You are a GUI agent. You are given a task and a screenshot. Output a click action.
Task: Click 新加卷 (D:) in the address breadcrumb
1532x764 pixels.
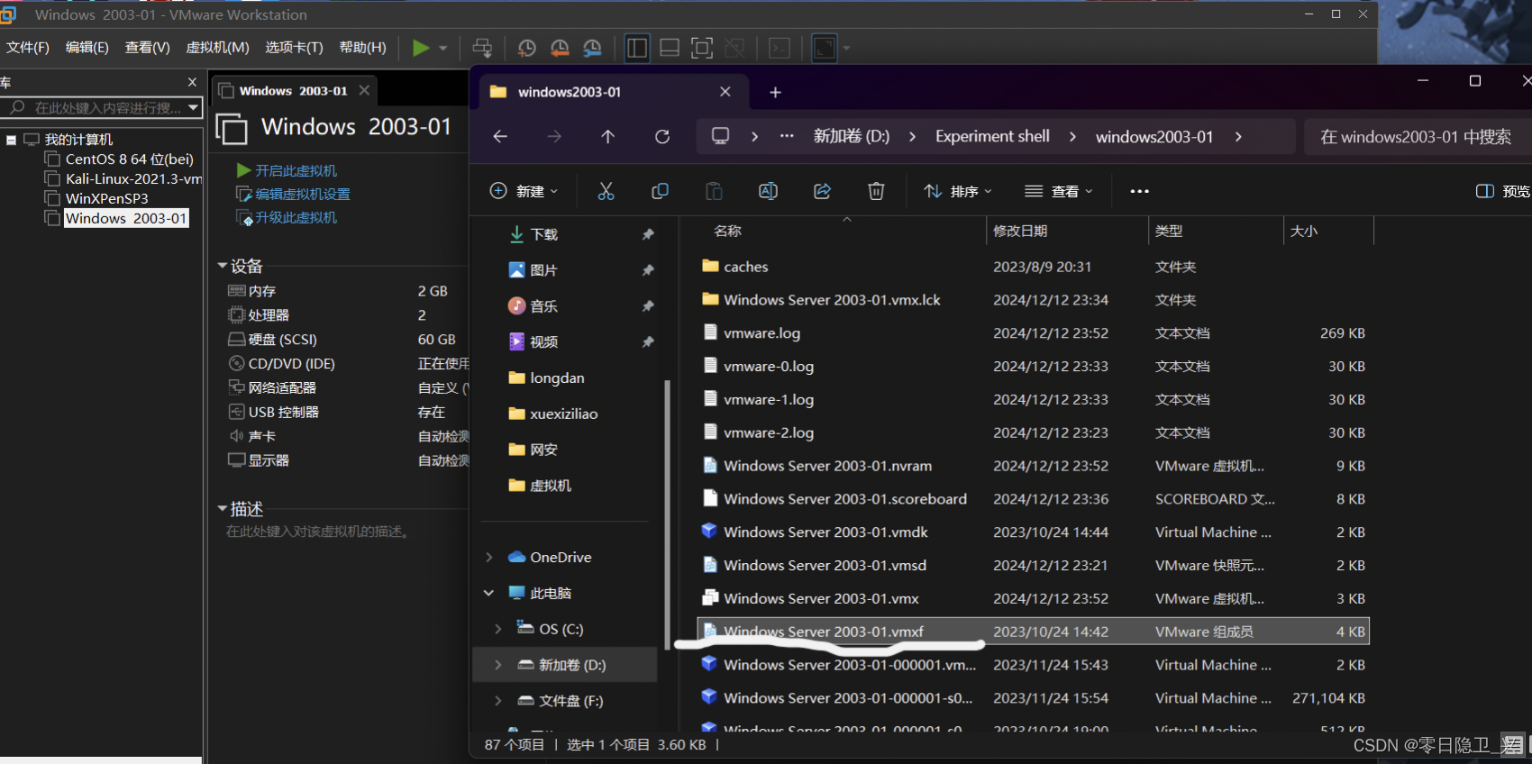852,137
